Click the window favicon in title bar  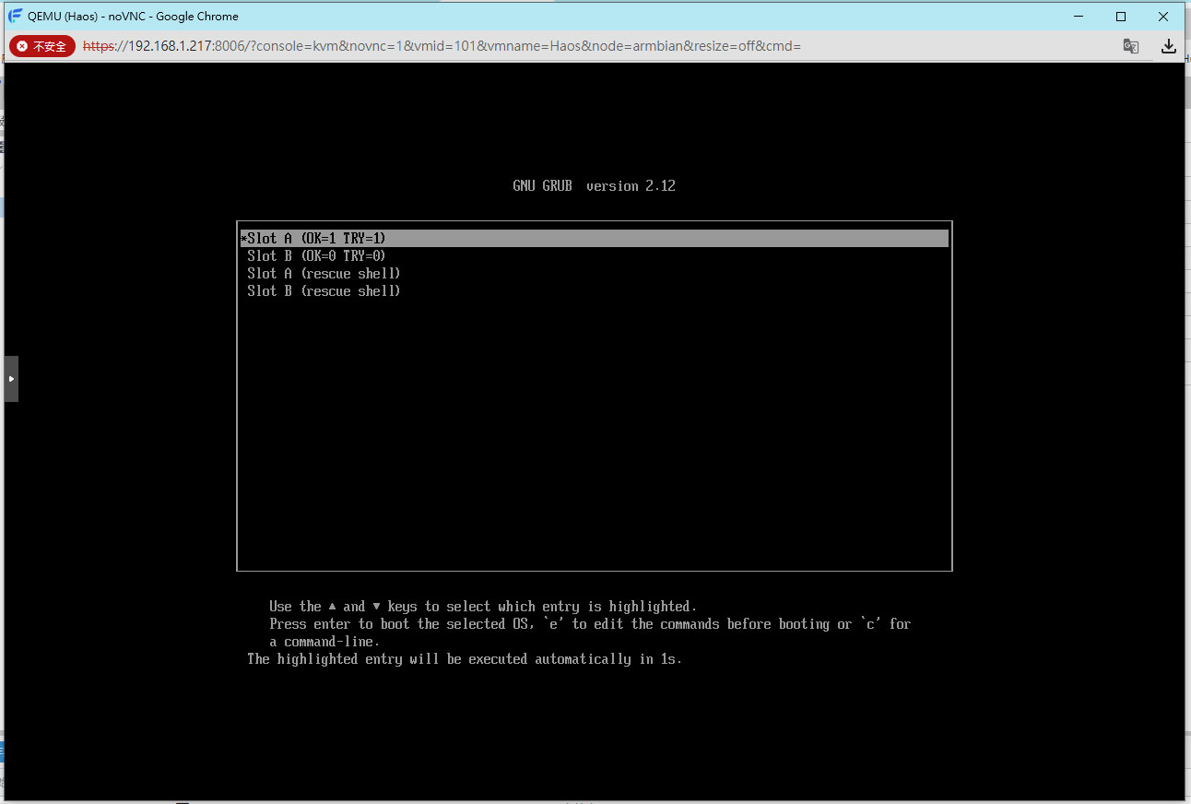pyautogui.click(x=15, y=16)
